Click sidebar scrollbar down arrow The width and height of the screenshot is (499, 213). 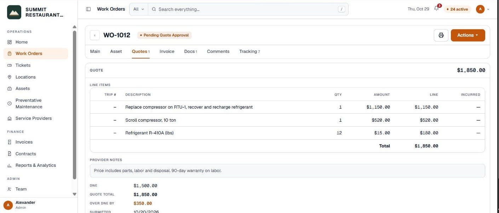click(x=74, y=194)
